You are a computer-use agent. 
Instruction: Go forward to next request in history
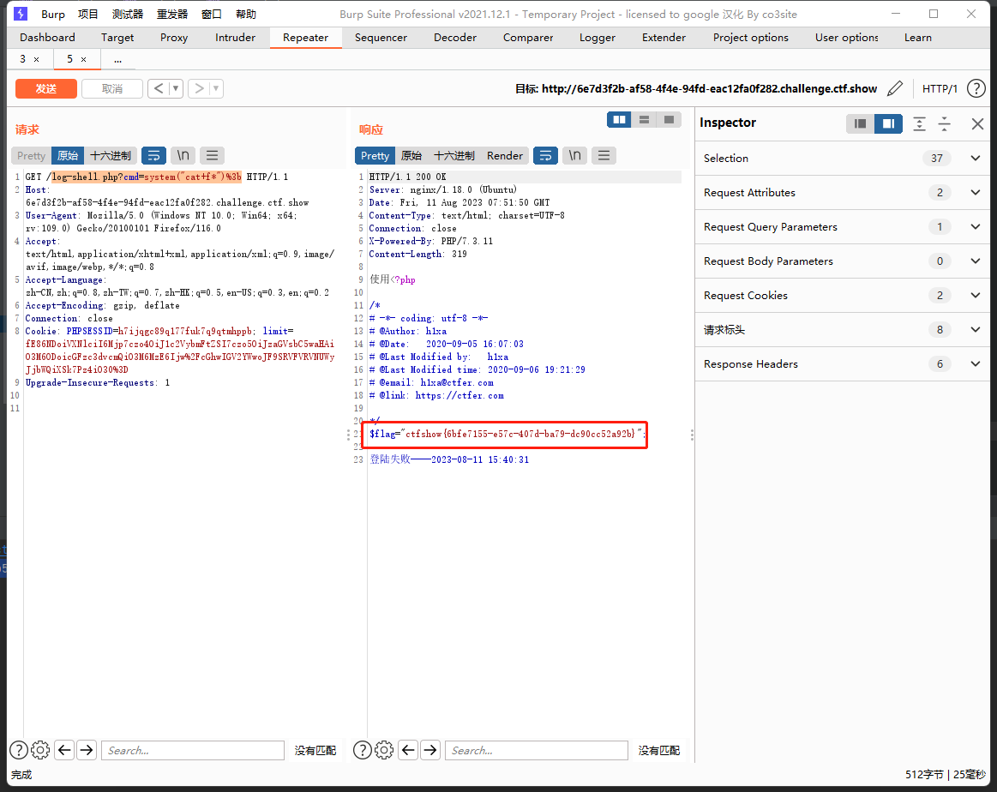198,88
